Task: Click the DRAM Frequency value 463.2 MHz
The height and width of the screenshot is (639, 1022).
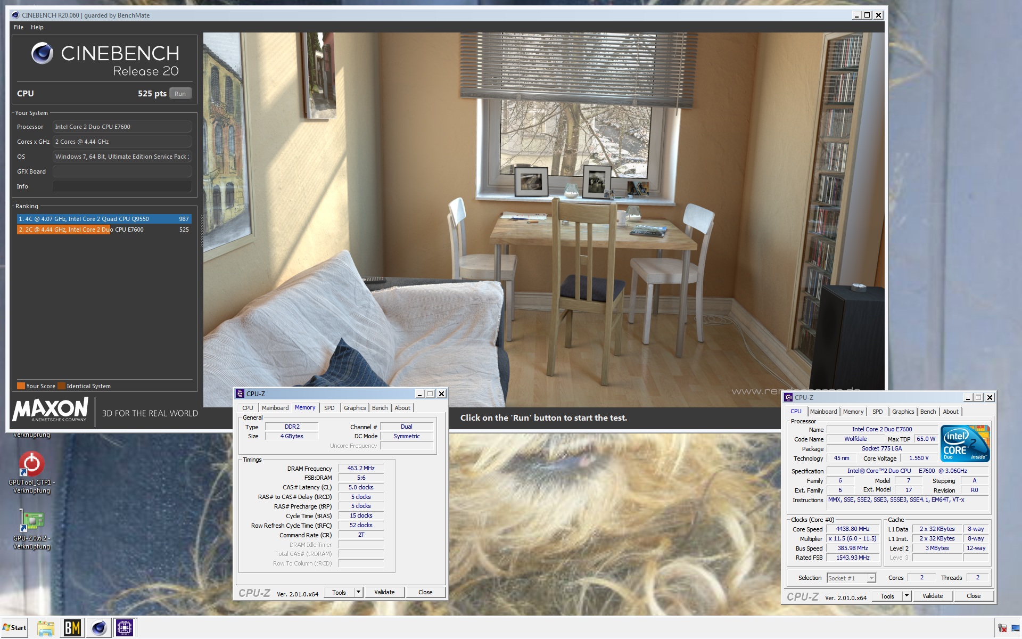Action: pos(361,468)
